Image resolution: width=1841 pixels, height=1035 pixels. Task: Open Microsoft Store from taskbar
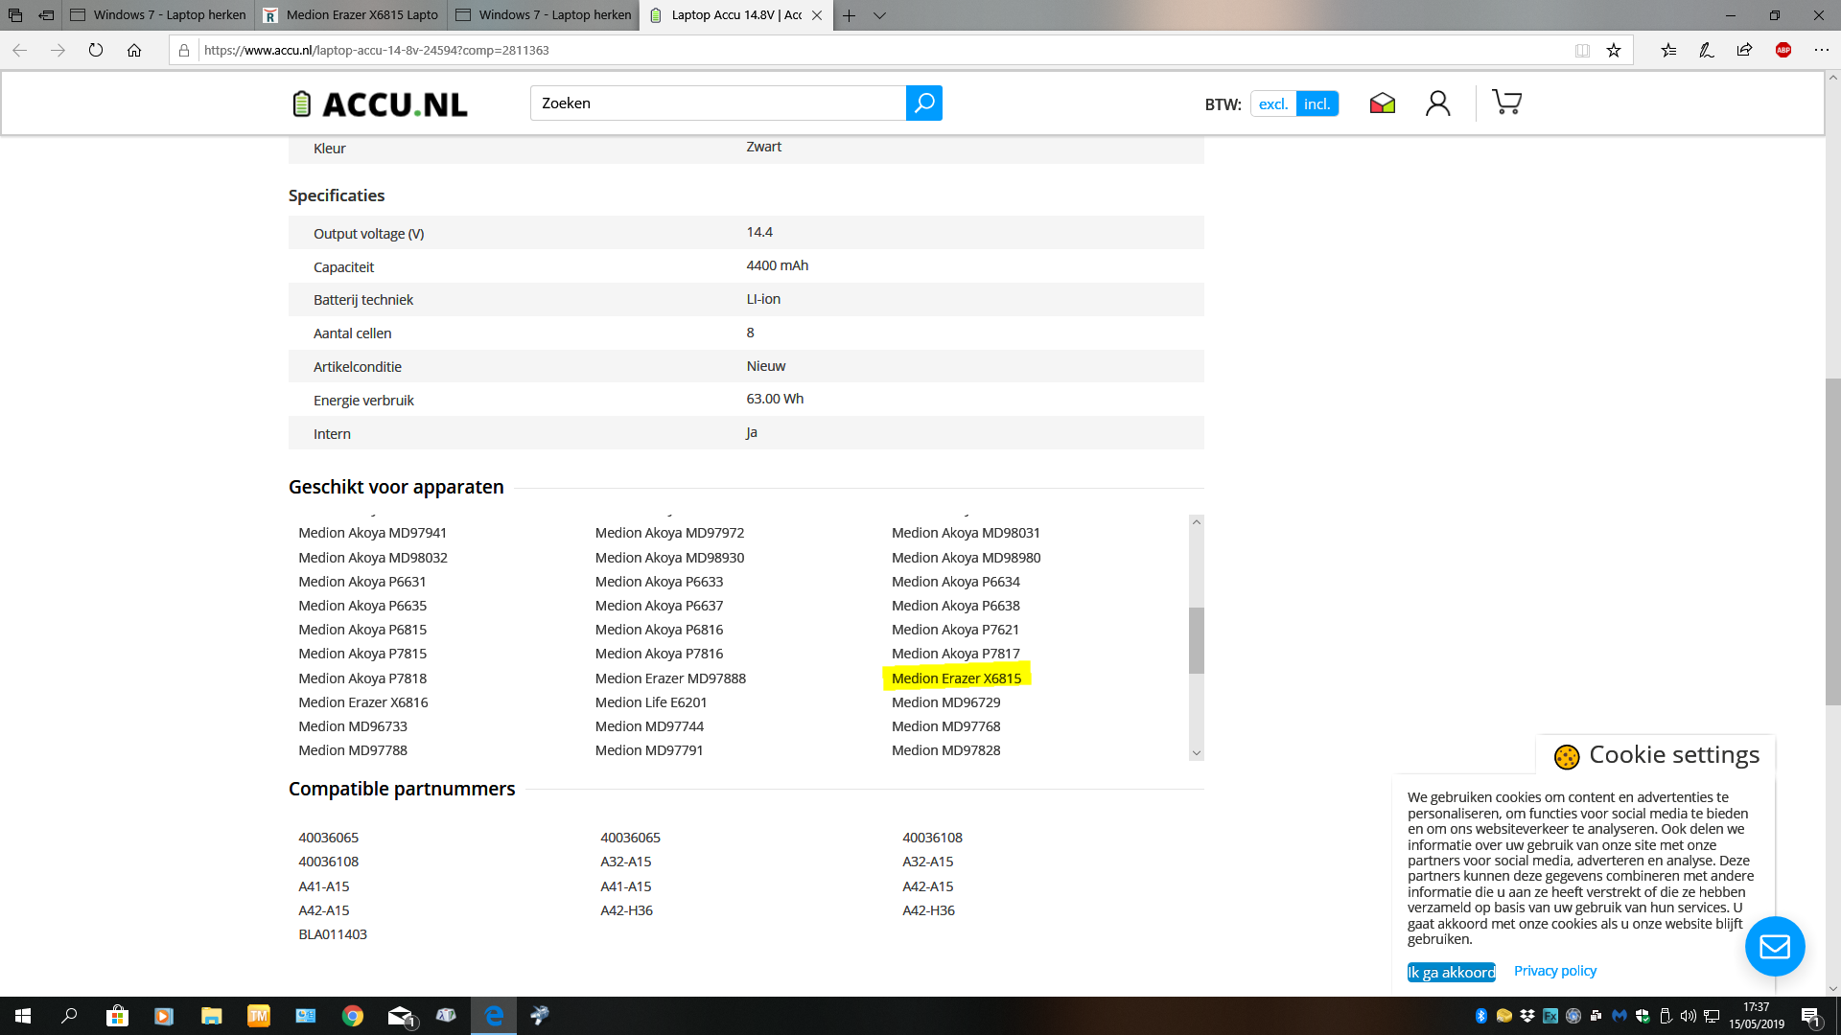[117, 1016]
